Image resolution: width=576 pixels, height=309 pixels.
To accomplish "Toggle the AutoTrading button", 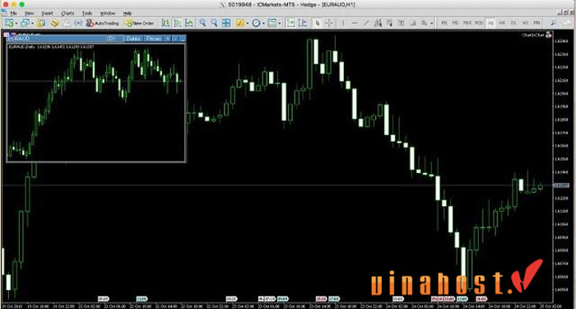I will click(x=102, y=23).
